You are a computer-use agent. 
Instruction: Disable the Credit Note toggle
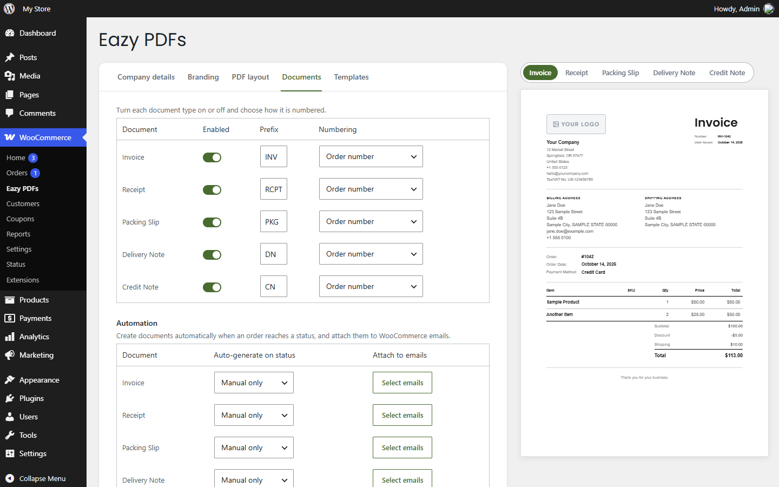(x=212, y=287)
